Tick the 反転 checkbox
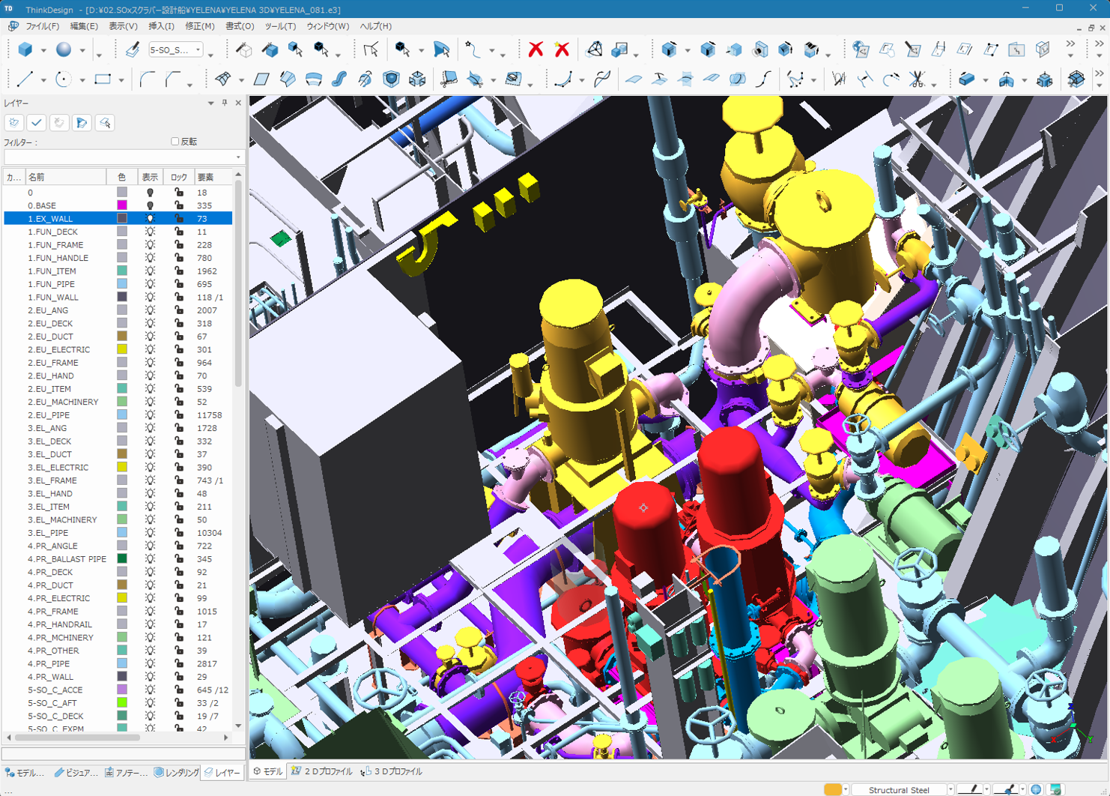Screen dimensions: 1110x796 (x=175, y=141)
